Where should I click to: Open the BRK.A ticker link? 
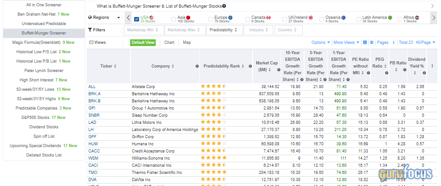(x=94, y=94)
